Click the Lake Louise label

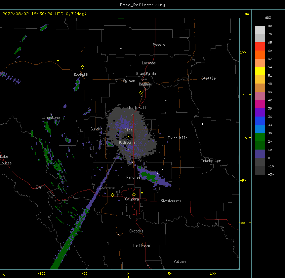click(x=6, y=160)
